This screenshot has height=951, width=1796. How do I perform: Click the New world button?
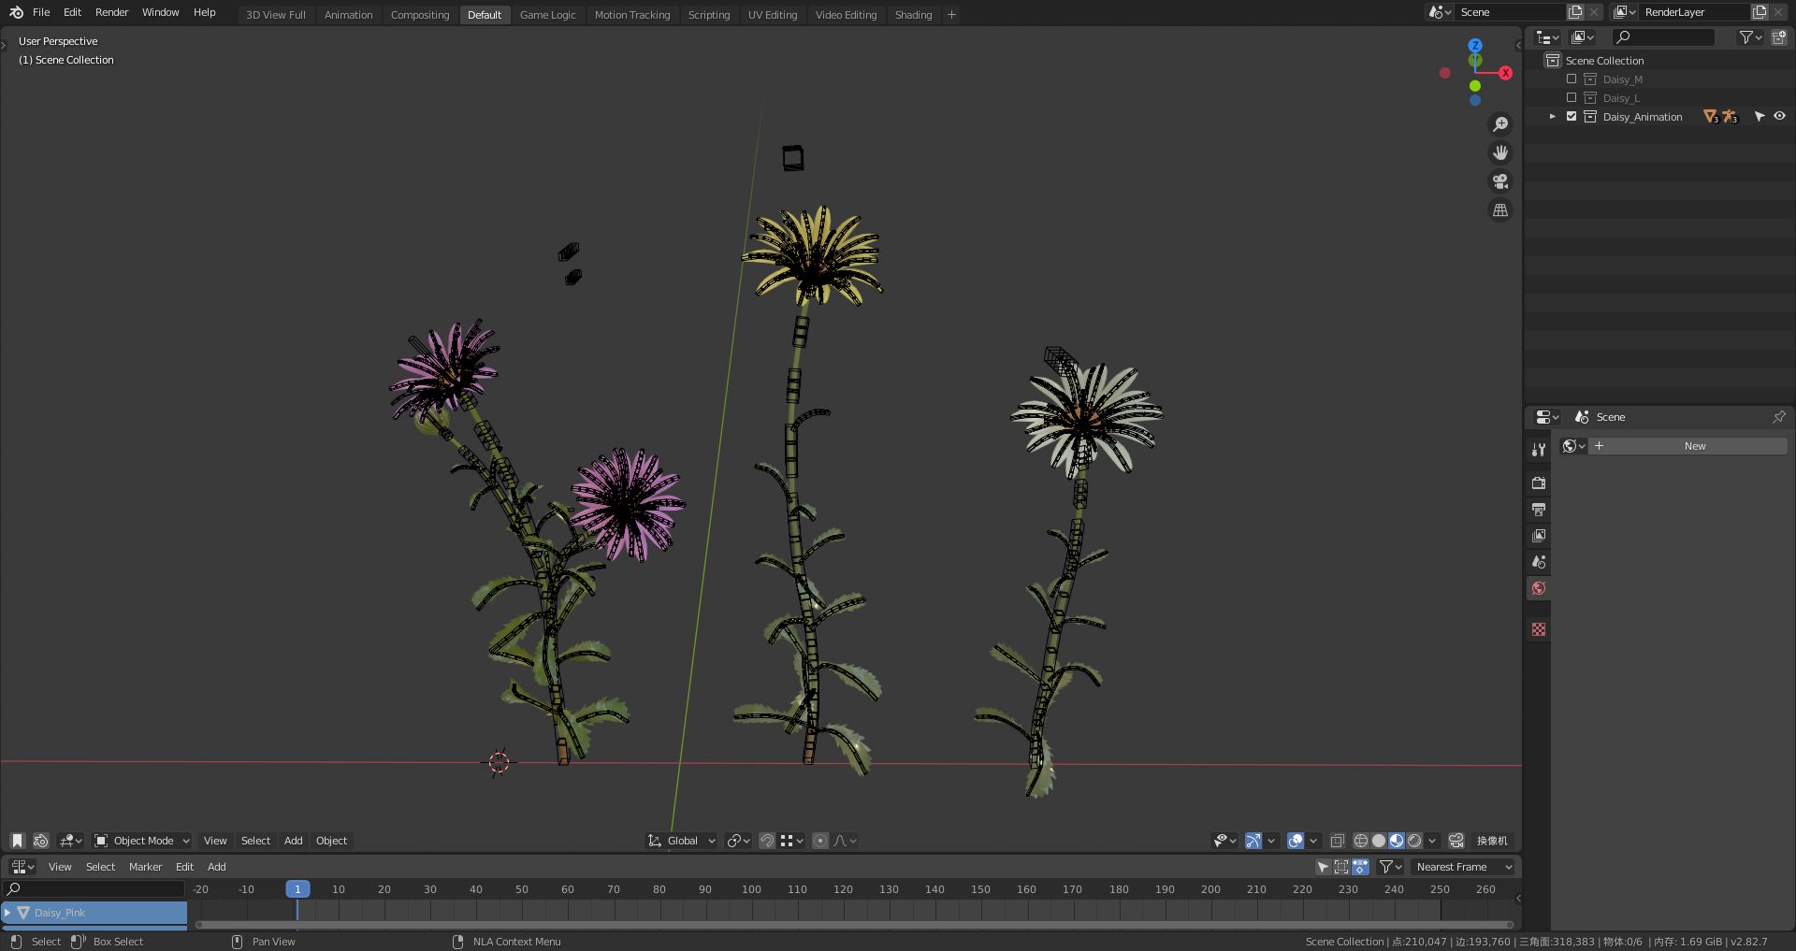pos(1694,446)
